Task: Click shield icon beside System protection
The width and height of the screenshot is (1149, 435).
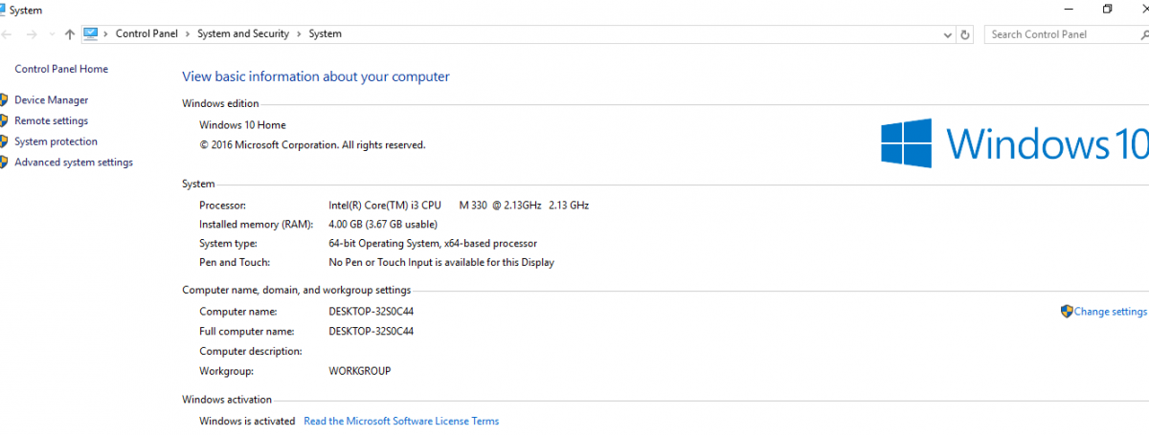Action: [x=4, y=141]
